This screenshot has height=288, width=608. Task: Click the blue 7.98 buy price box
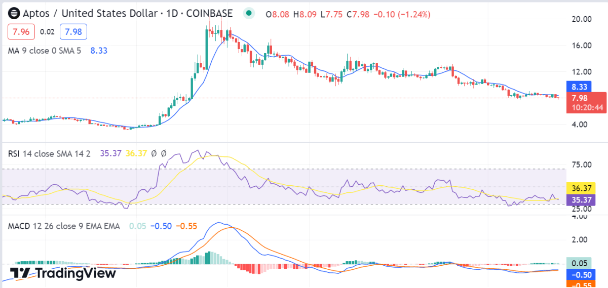click(73, 32)
